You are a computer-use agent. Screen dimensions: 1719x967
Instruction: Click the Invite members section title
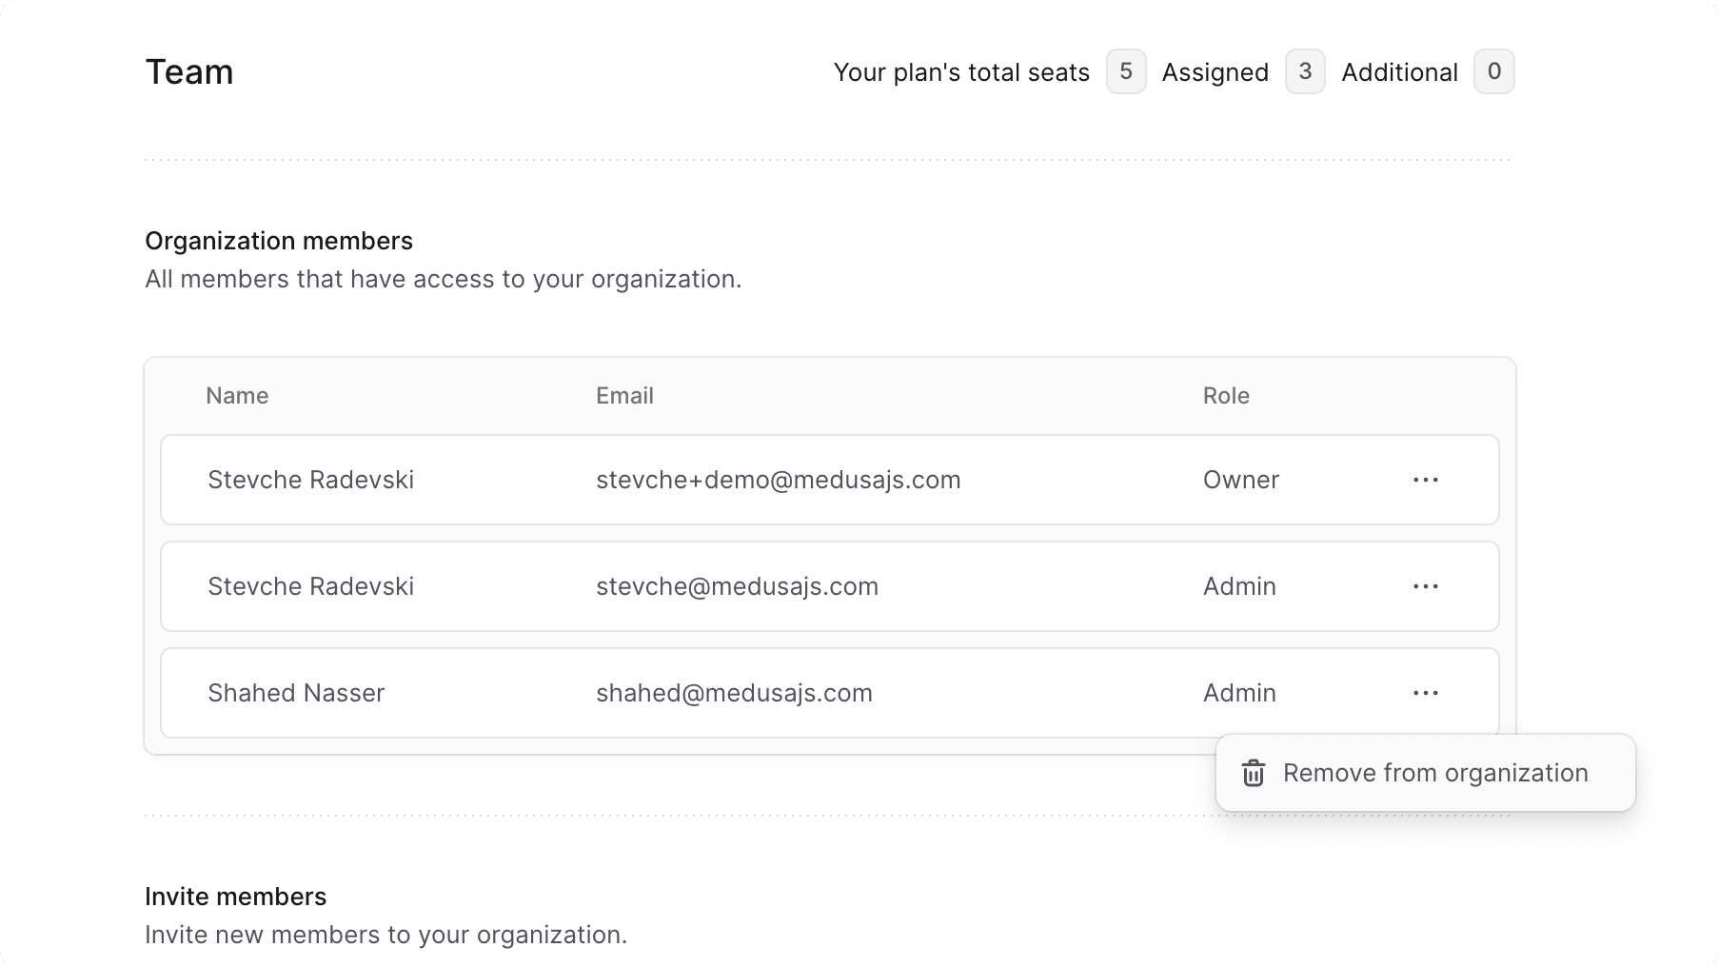[235, 896]
